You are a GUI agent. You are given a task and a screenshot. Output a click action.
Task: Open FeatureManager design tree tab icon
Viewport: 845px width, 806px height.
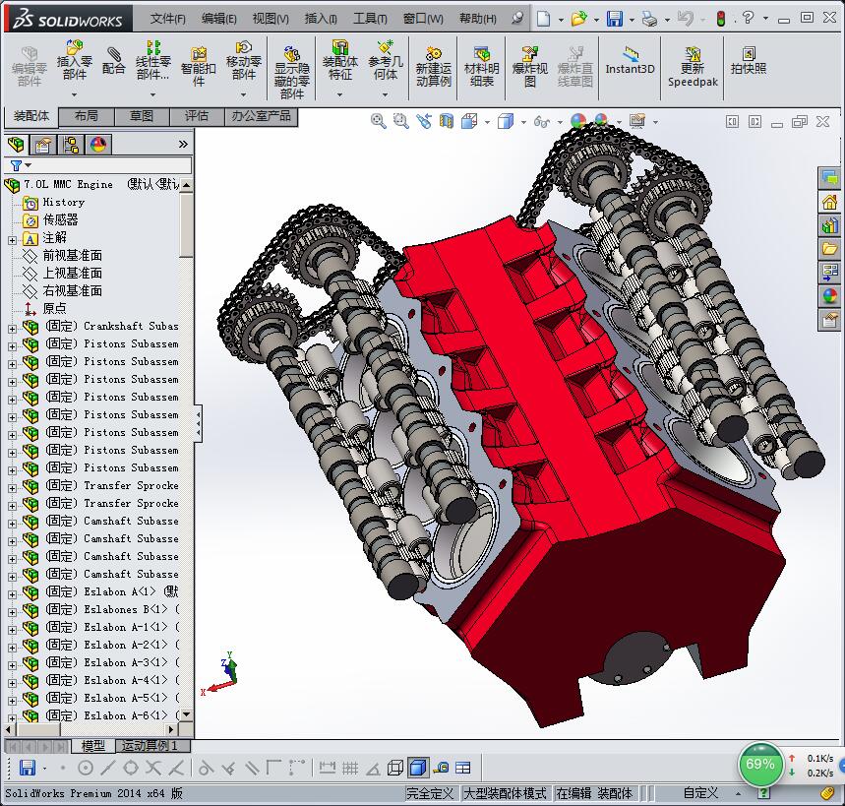coord(16,145)
